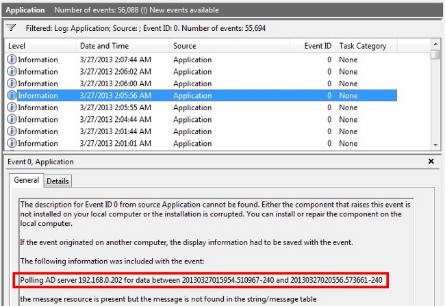This screenshot has height=306, width=445.
Task: Click the event list scrollbar thumb
Action: click(x=435, y=54)
